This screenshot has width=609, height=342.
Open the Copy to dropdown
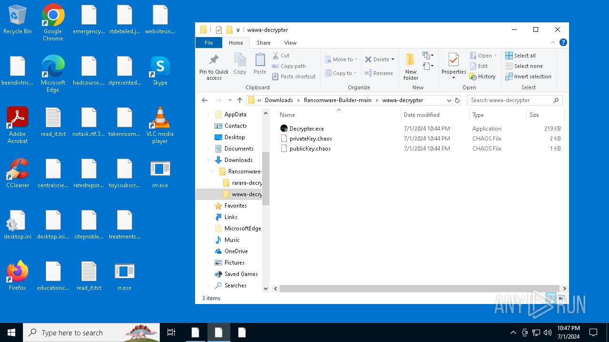coord(341,73)
